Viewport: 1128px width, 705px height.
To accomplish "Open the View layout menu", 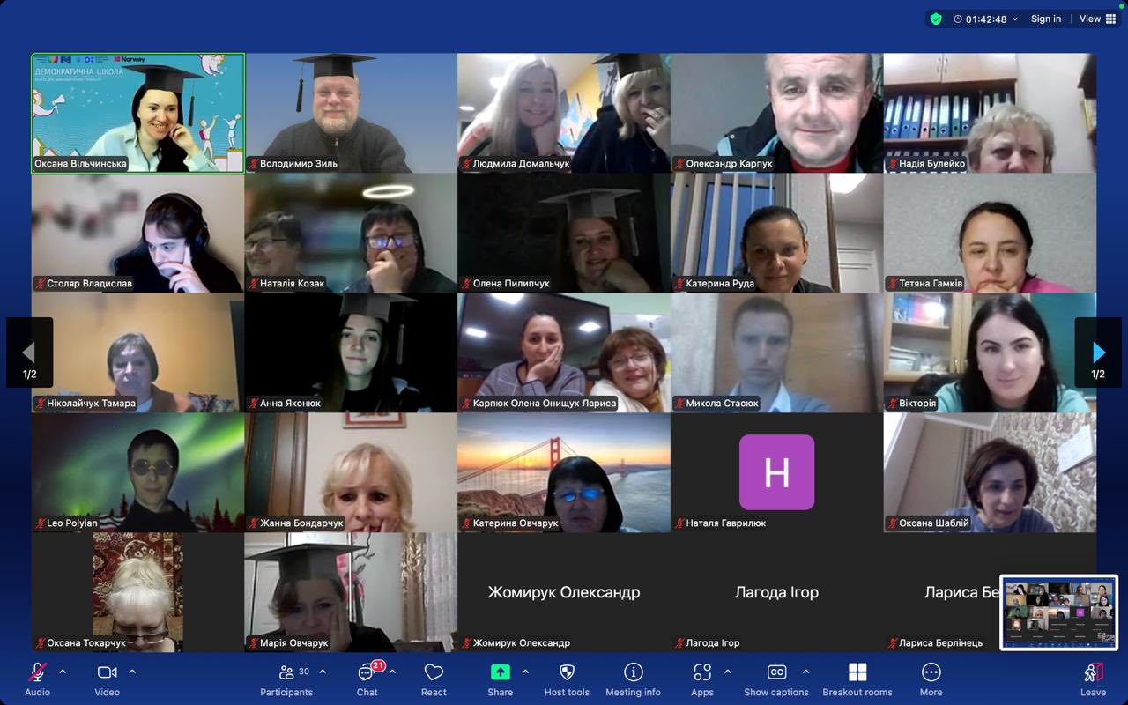I will pos(1096,19).
